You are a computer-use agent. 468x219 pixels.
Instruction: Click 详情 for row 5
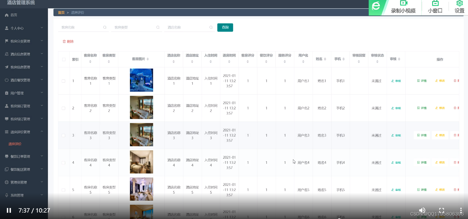coord(422,190)
